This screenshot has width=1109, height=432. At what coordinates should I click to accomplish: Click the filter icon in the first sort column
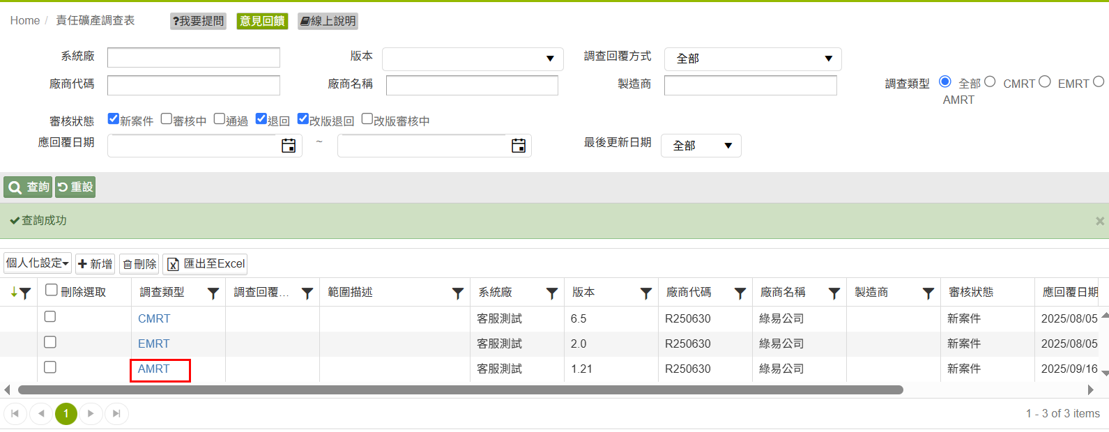[x=25, y=293]
